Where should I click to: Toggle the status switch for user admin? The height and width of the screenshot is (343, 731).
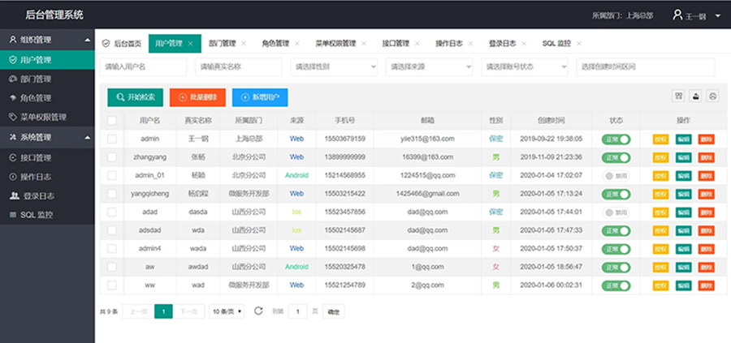(x=616, y=139)
